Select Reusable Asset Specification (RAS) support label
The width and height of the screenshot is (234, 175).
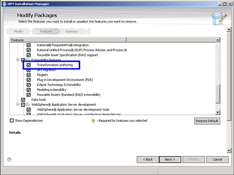[67, 55]
